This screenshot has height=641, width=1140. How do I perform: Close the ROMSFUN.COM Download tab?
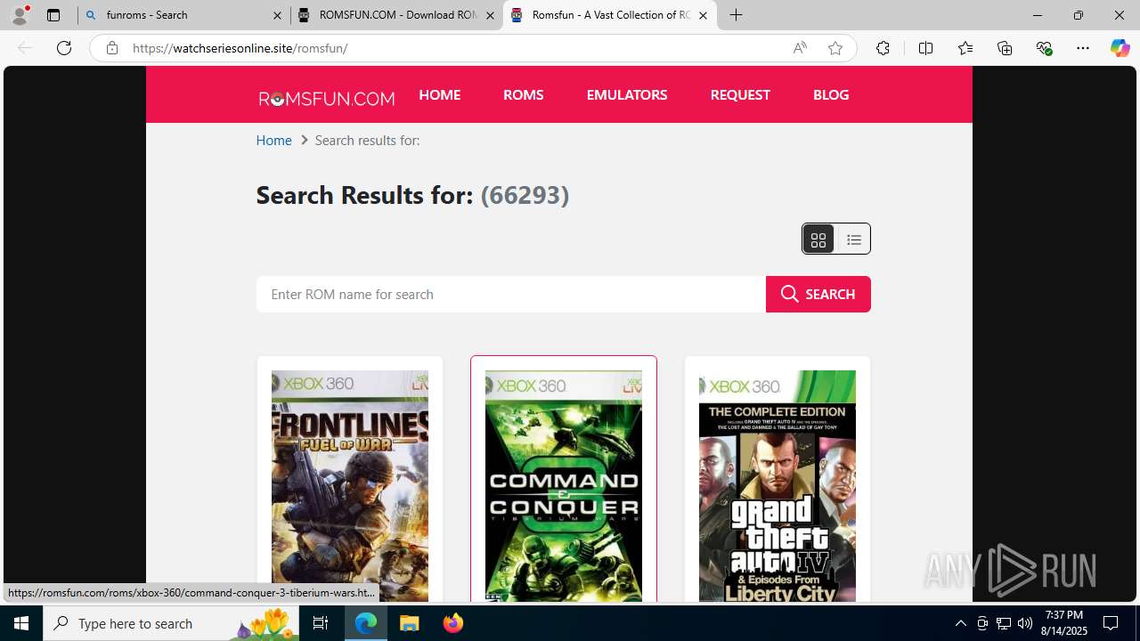490,15
